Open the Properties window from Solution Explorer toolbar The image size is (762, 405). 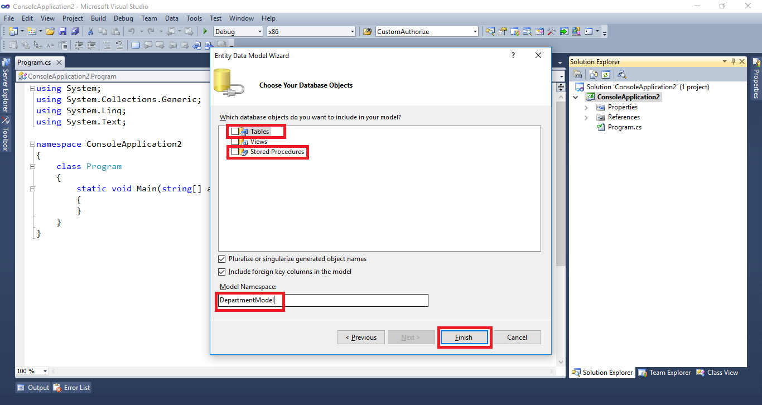coord(577,74)
